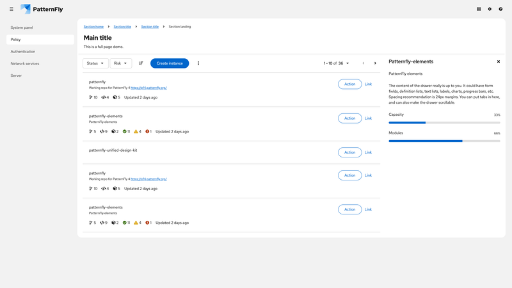Go to next page arrow
The height and width of the screenshot is (288, 512).
click(x=375, y=63)
